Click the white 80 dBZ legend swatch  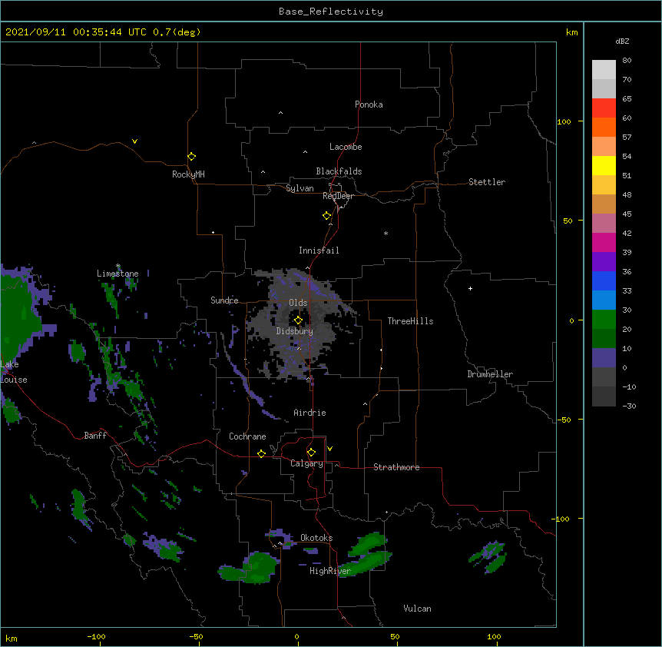click(604, 70)
